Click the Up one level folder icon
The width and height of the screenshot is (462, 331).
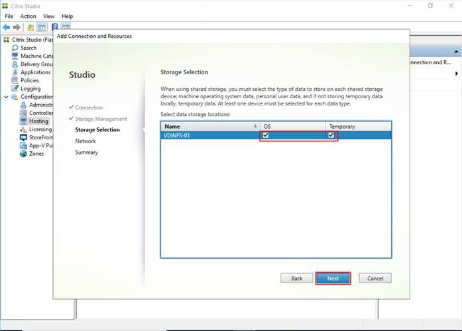coord(30,27)
